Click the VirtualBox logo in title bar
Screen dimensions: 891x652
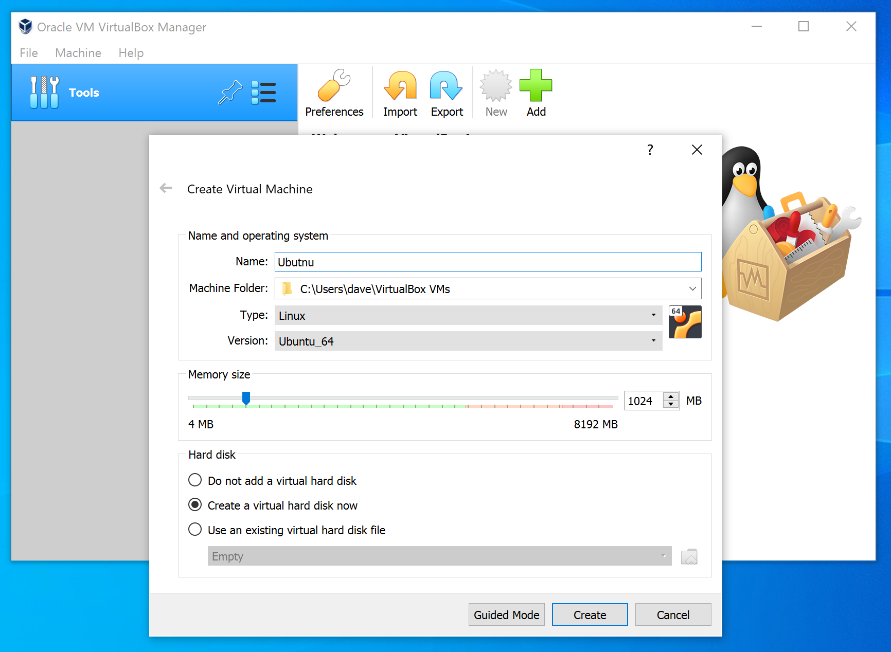click(x=25, y=27)
